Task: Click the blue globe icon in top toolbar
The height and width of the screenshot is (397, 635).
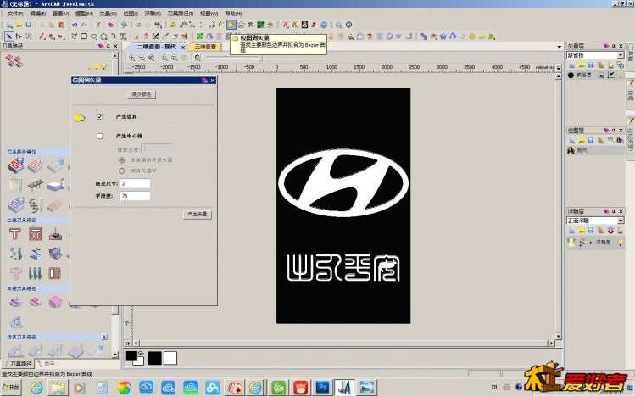Action: (324, 25)
